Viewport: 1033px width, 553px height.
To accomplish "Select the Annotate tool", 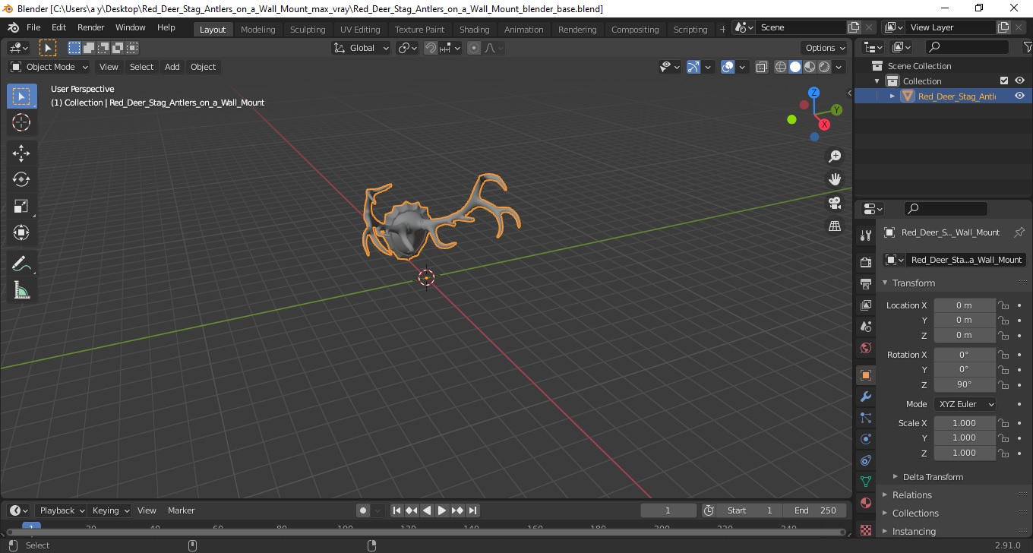I will pos(21,264).
